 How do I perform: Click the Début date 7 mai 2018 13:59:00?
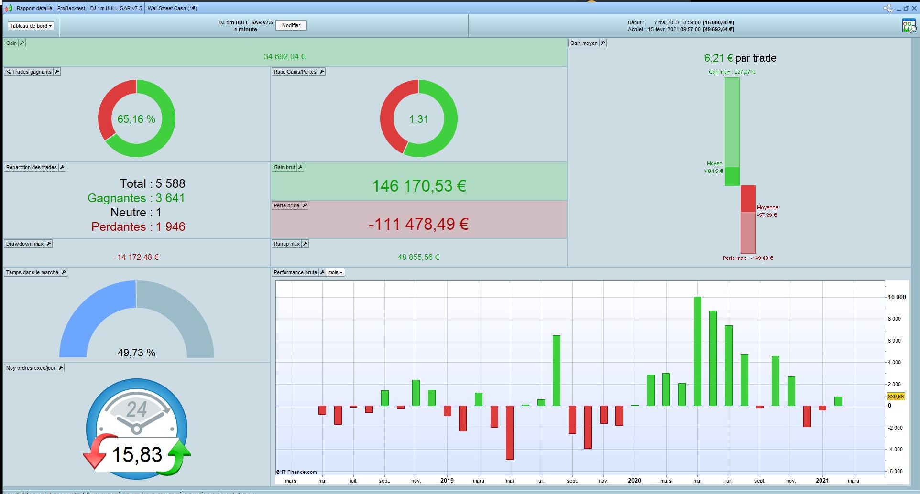click(x=677, y=22)
